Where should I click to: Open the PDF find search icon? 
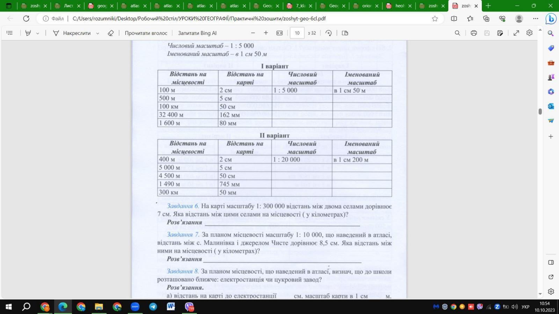tap(457, 33)
